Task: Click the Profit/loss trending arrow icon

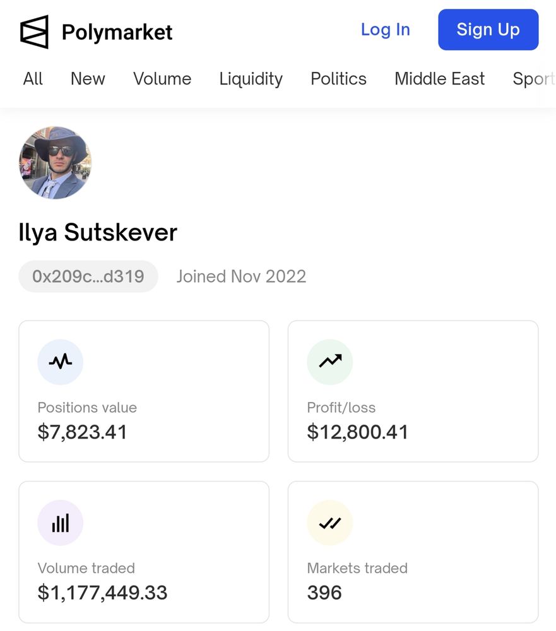Action: (329, 362)
